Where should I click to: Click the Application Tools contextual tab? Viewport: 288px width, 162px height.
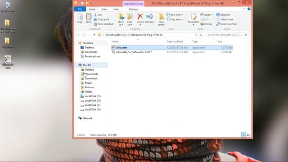(x=133, y=4)
